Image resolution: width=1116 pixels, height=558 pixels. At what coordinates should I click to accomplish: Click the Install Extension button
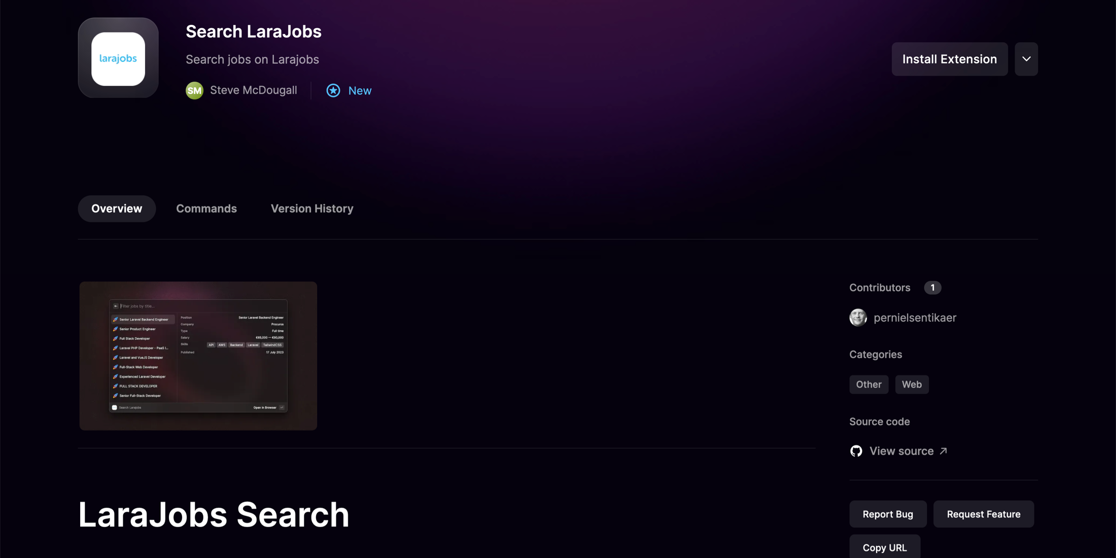950,59
